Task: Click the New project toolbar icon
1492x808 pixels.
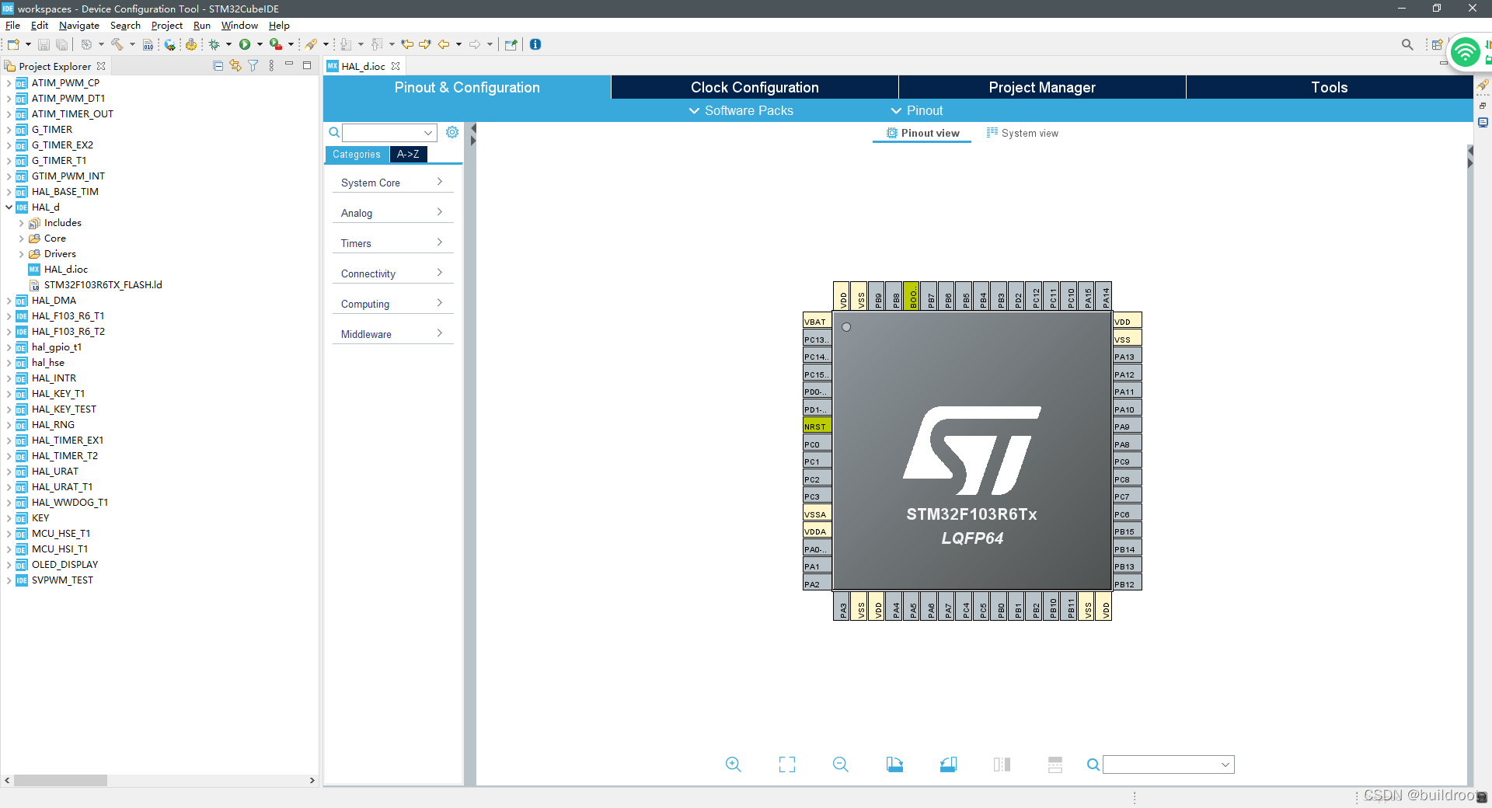Action: [x=13, y=44]
